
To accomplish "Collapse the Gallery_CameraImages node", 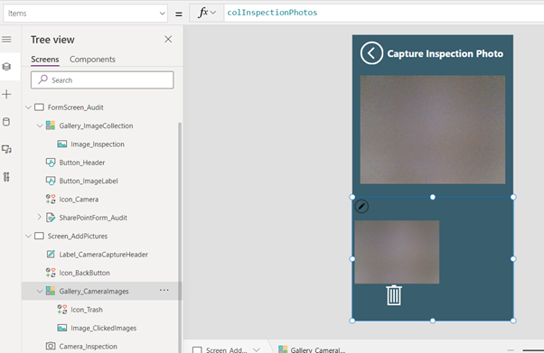I will [40, 292].
